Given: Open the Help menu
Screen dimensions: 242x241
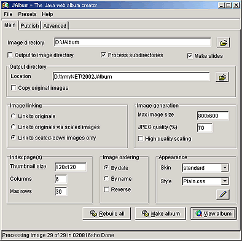Looking at the screenshot, I should tap(47, 14).
